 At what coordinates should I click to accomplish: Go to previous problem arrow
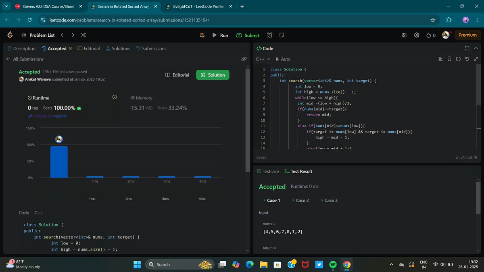point(62,35)
